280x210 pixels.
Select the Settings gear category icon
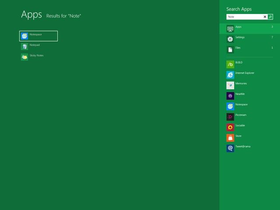pyautogui.click(x=230, y=39)
